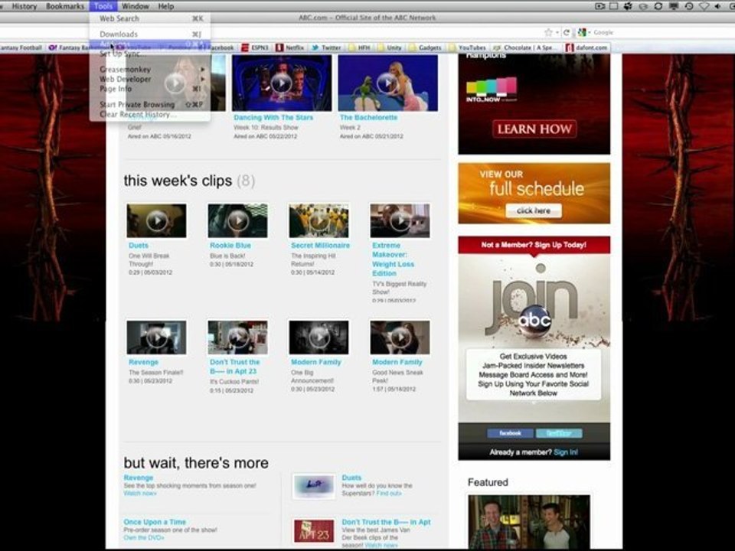Click the Apt 23 thumbnail image

(314, 531)
